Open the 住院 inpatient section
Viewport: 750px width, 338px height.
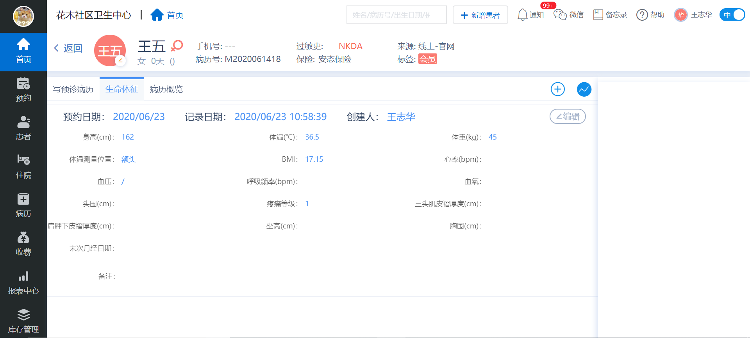23,167
